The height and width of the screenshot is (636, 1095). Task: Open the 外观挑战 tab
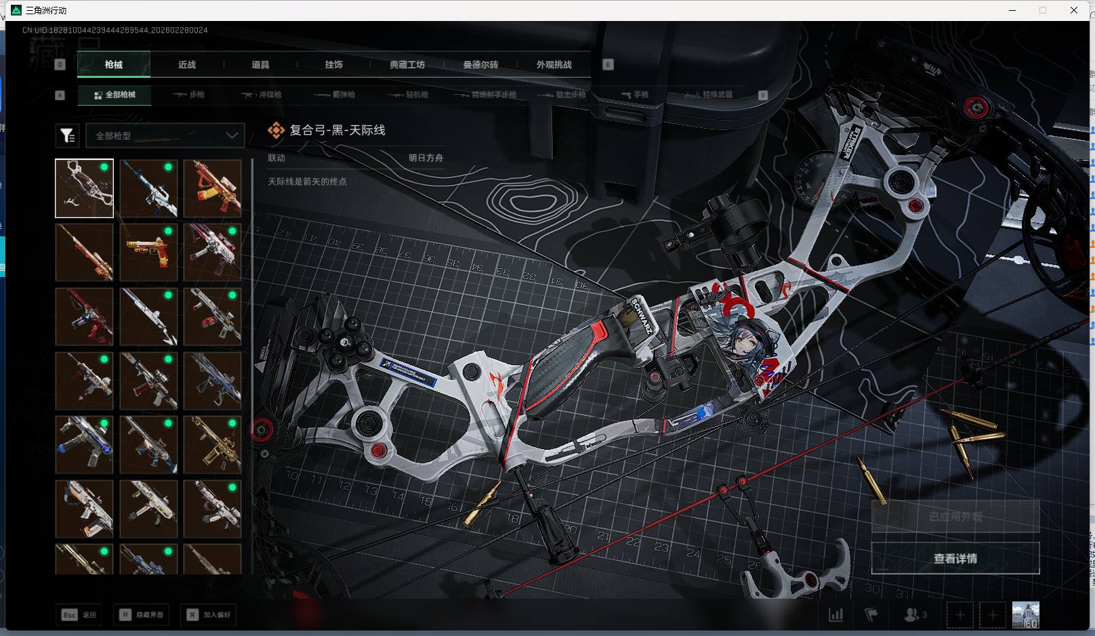coord(554,64)
